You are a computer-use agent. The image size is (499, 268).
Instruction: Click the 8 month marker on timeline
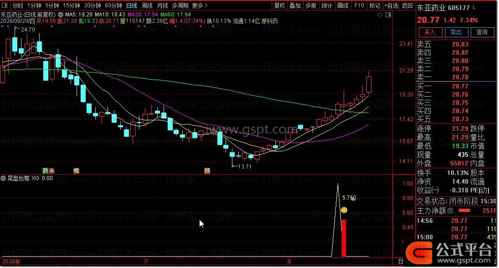click(x=289, y=262)
